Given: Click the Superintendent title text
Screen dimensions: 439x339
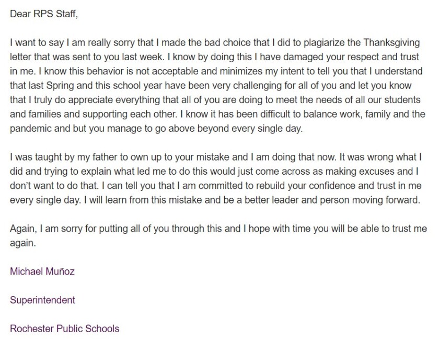Looking at the screenshot, I should tap(42, 300).
